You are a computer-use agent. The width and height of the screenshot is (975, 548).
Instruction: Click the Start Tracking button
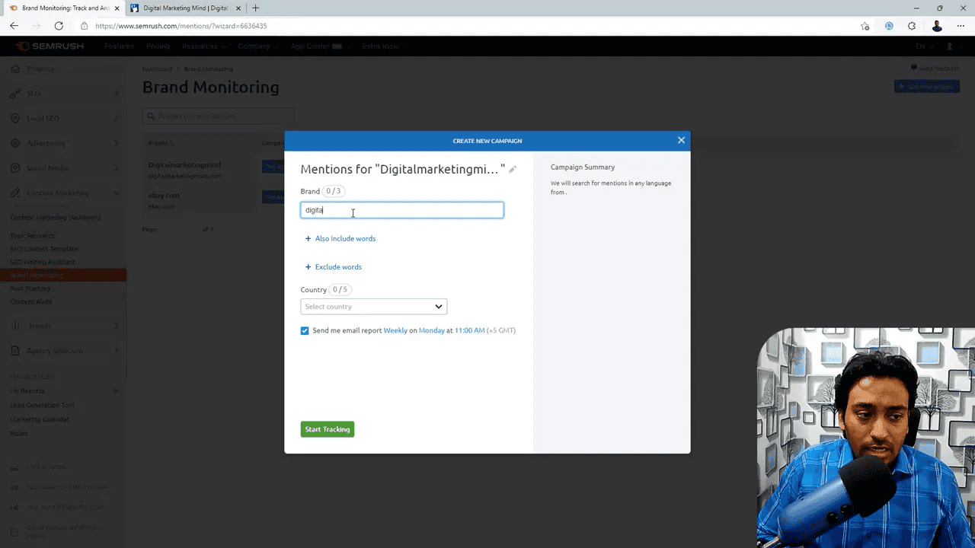point(327,429)
